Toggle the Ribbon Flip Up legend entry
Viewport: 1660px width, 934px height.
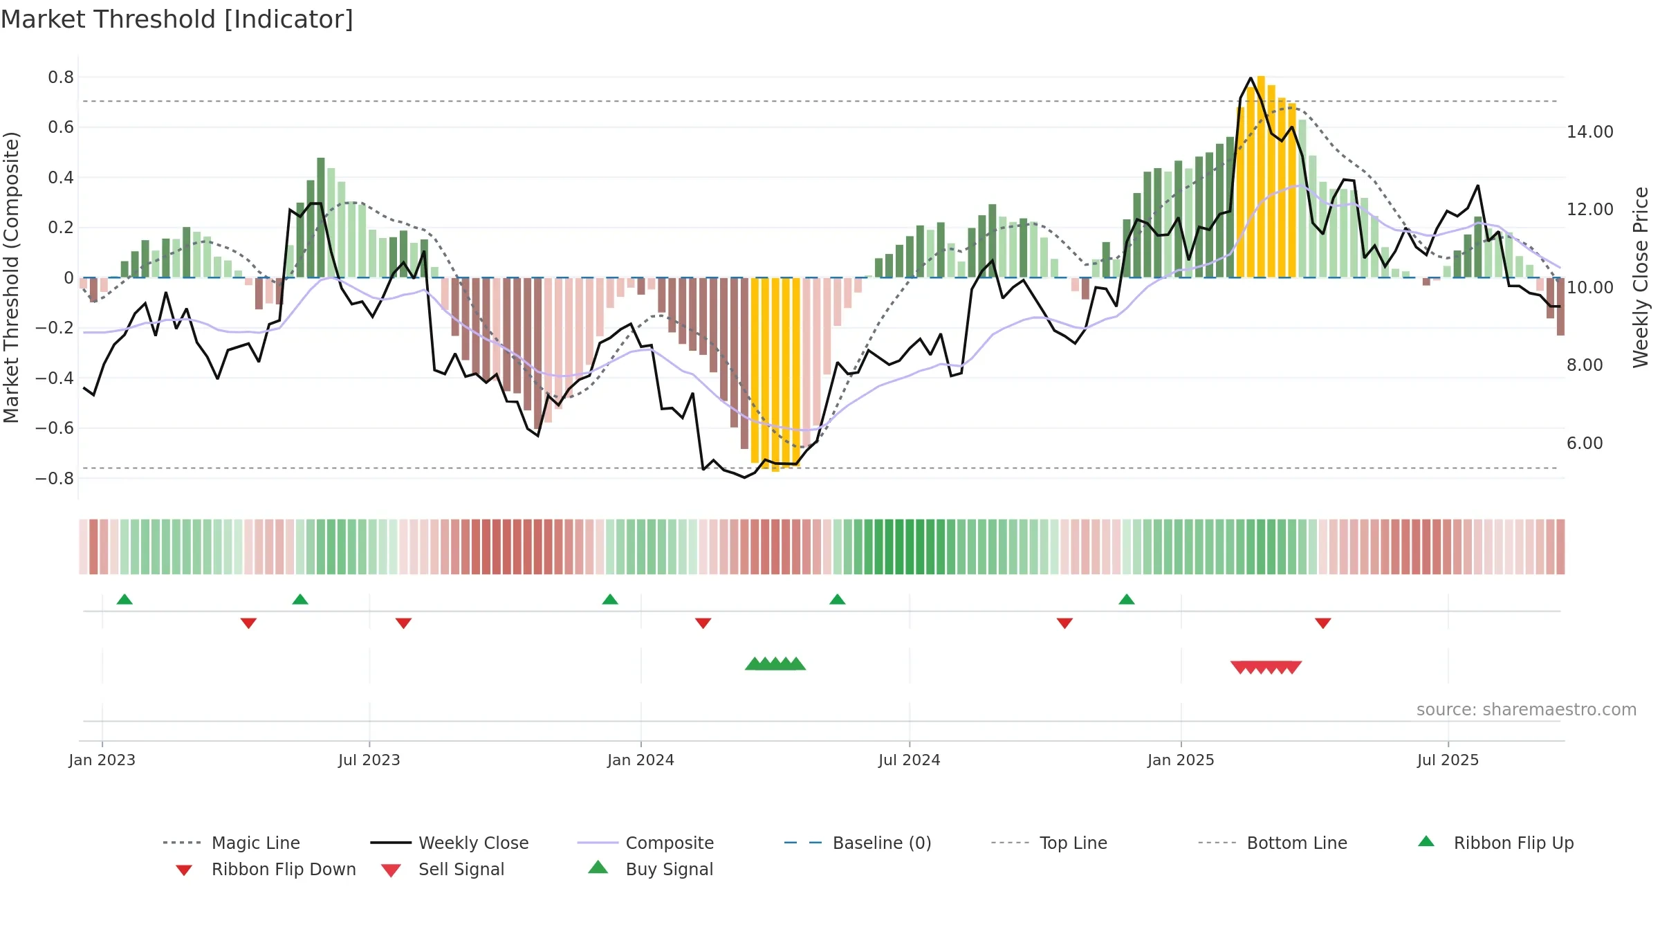1496,843
